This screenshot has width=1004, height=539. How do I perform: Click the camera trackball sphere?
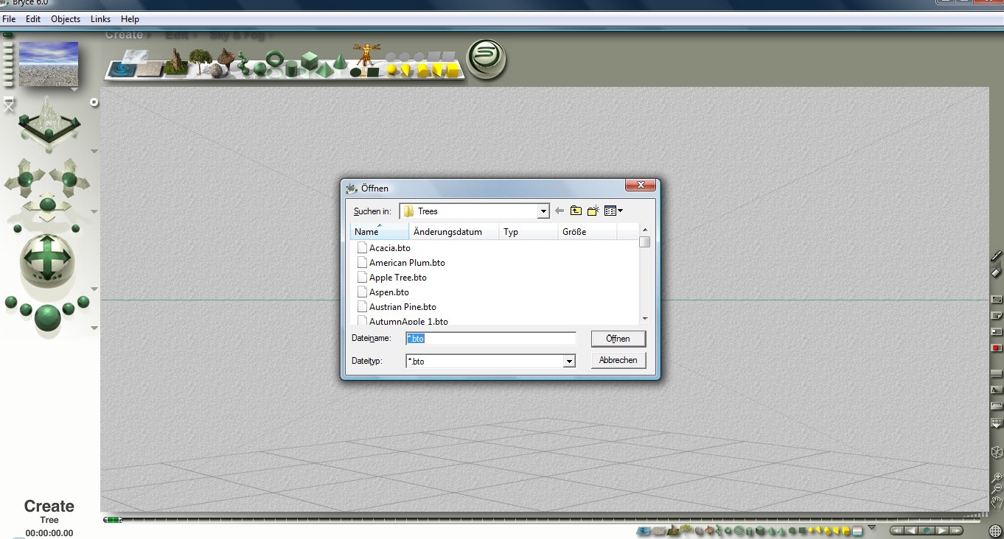pyautogui.click(x=48, y=259)
